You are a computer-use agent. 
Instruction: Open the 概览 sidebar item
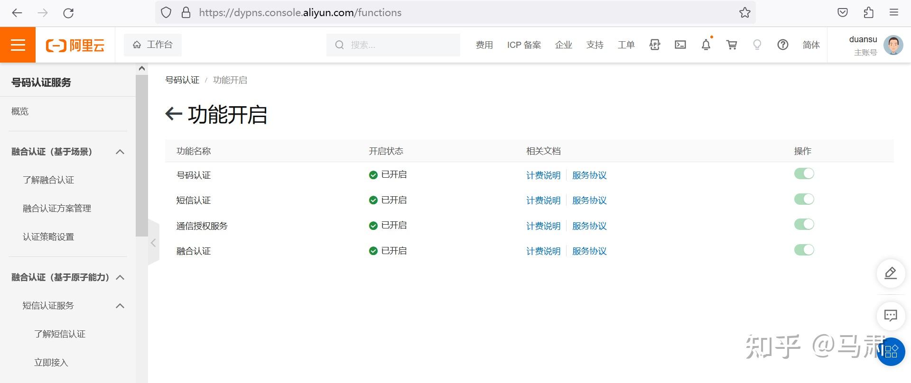[x=20, y=111]
